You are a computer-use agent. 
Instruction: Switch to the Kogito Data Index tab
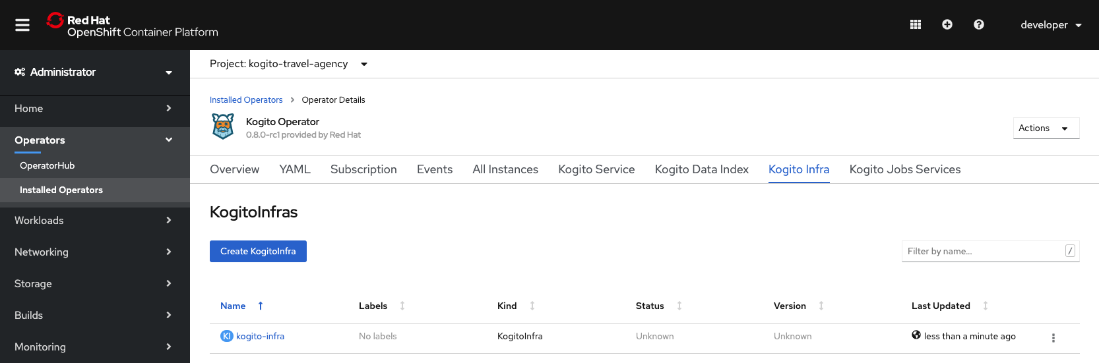coord(702,169)
